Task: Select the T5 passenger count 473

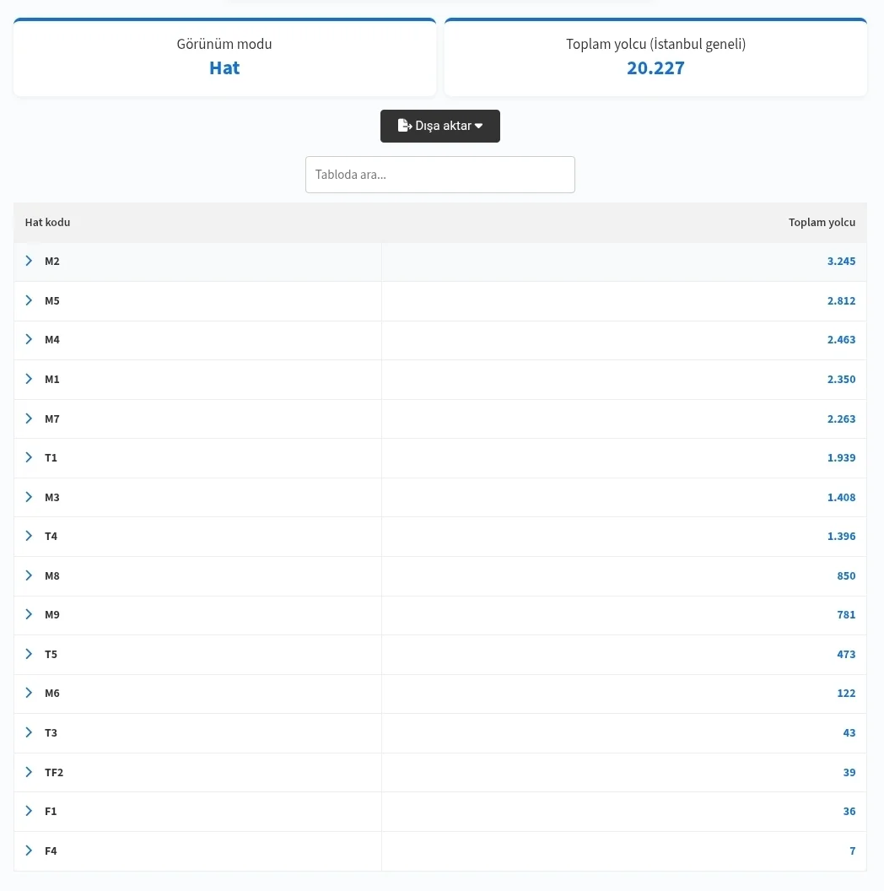Action: (846, 654)
